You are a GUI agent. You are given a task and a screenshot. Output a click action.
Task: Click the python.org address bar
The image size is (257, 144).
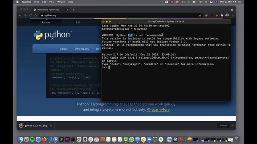[121, 15]
